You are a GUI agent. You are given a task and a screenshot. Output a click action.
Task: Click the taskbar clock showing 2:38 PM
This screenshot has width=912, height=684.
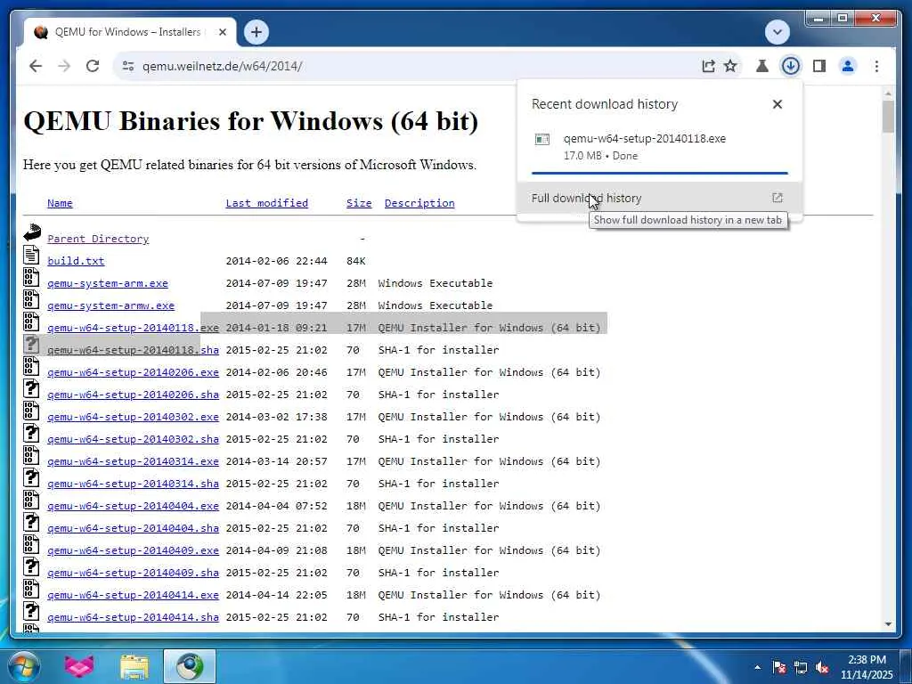point(866,667)
